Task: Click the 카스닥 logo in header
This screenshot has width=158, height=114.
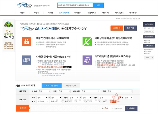Action: pyautogui.click(x=24, y=5)
